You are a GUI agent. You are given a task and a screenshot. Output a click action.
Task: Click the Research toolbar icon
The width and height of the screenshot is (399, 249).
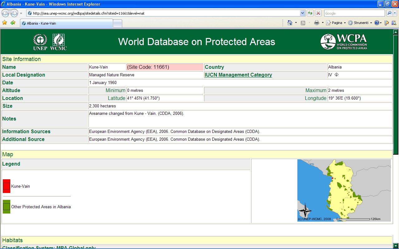394,23
